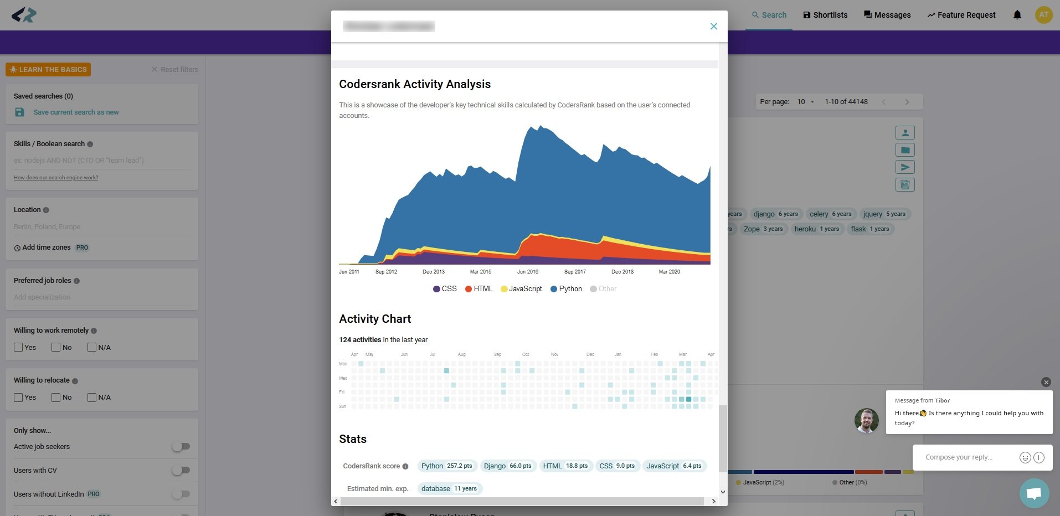Attach a file in the chat reply
The image size is (1060, 516).
[1038, 457]
